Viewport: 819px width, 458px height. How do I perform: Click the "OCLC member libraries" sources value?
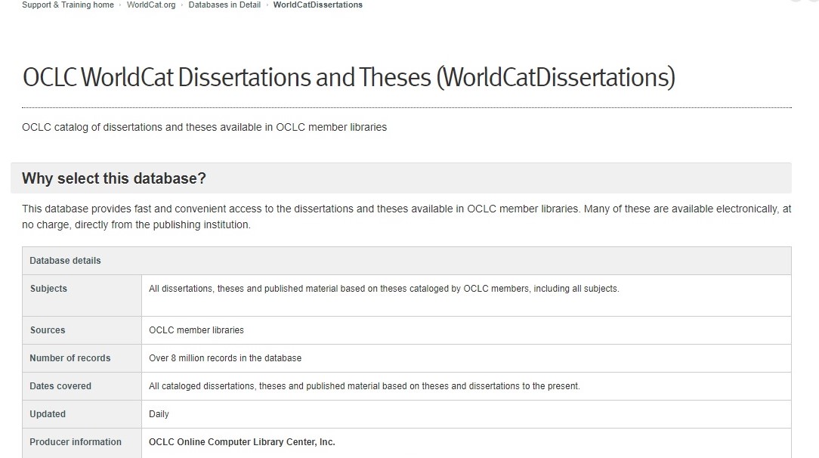196,330
